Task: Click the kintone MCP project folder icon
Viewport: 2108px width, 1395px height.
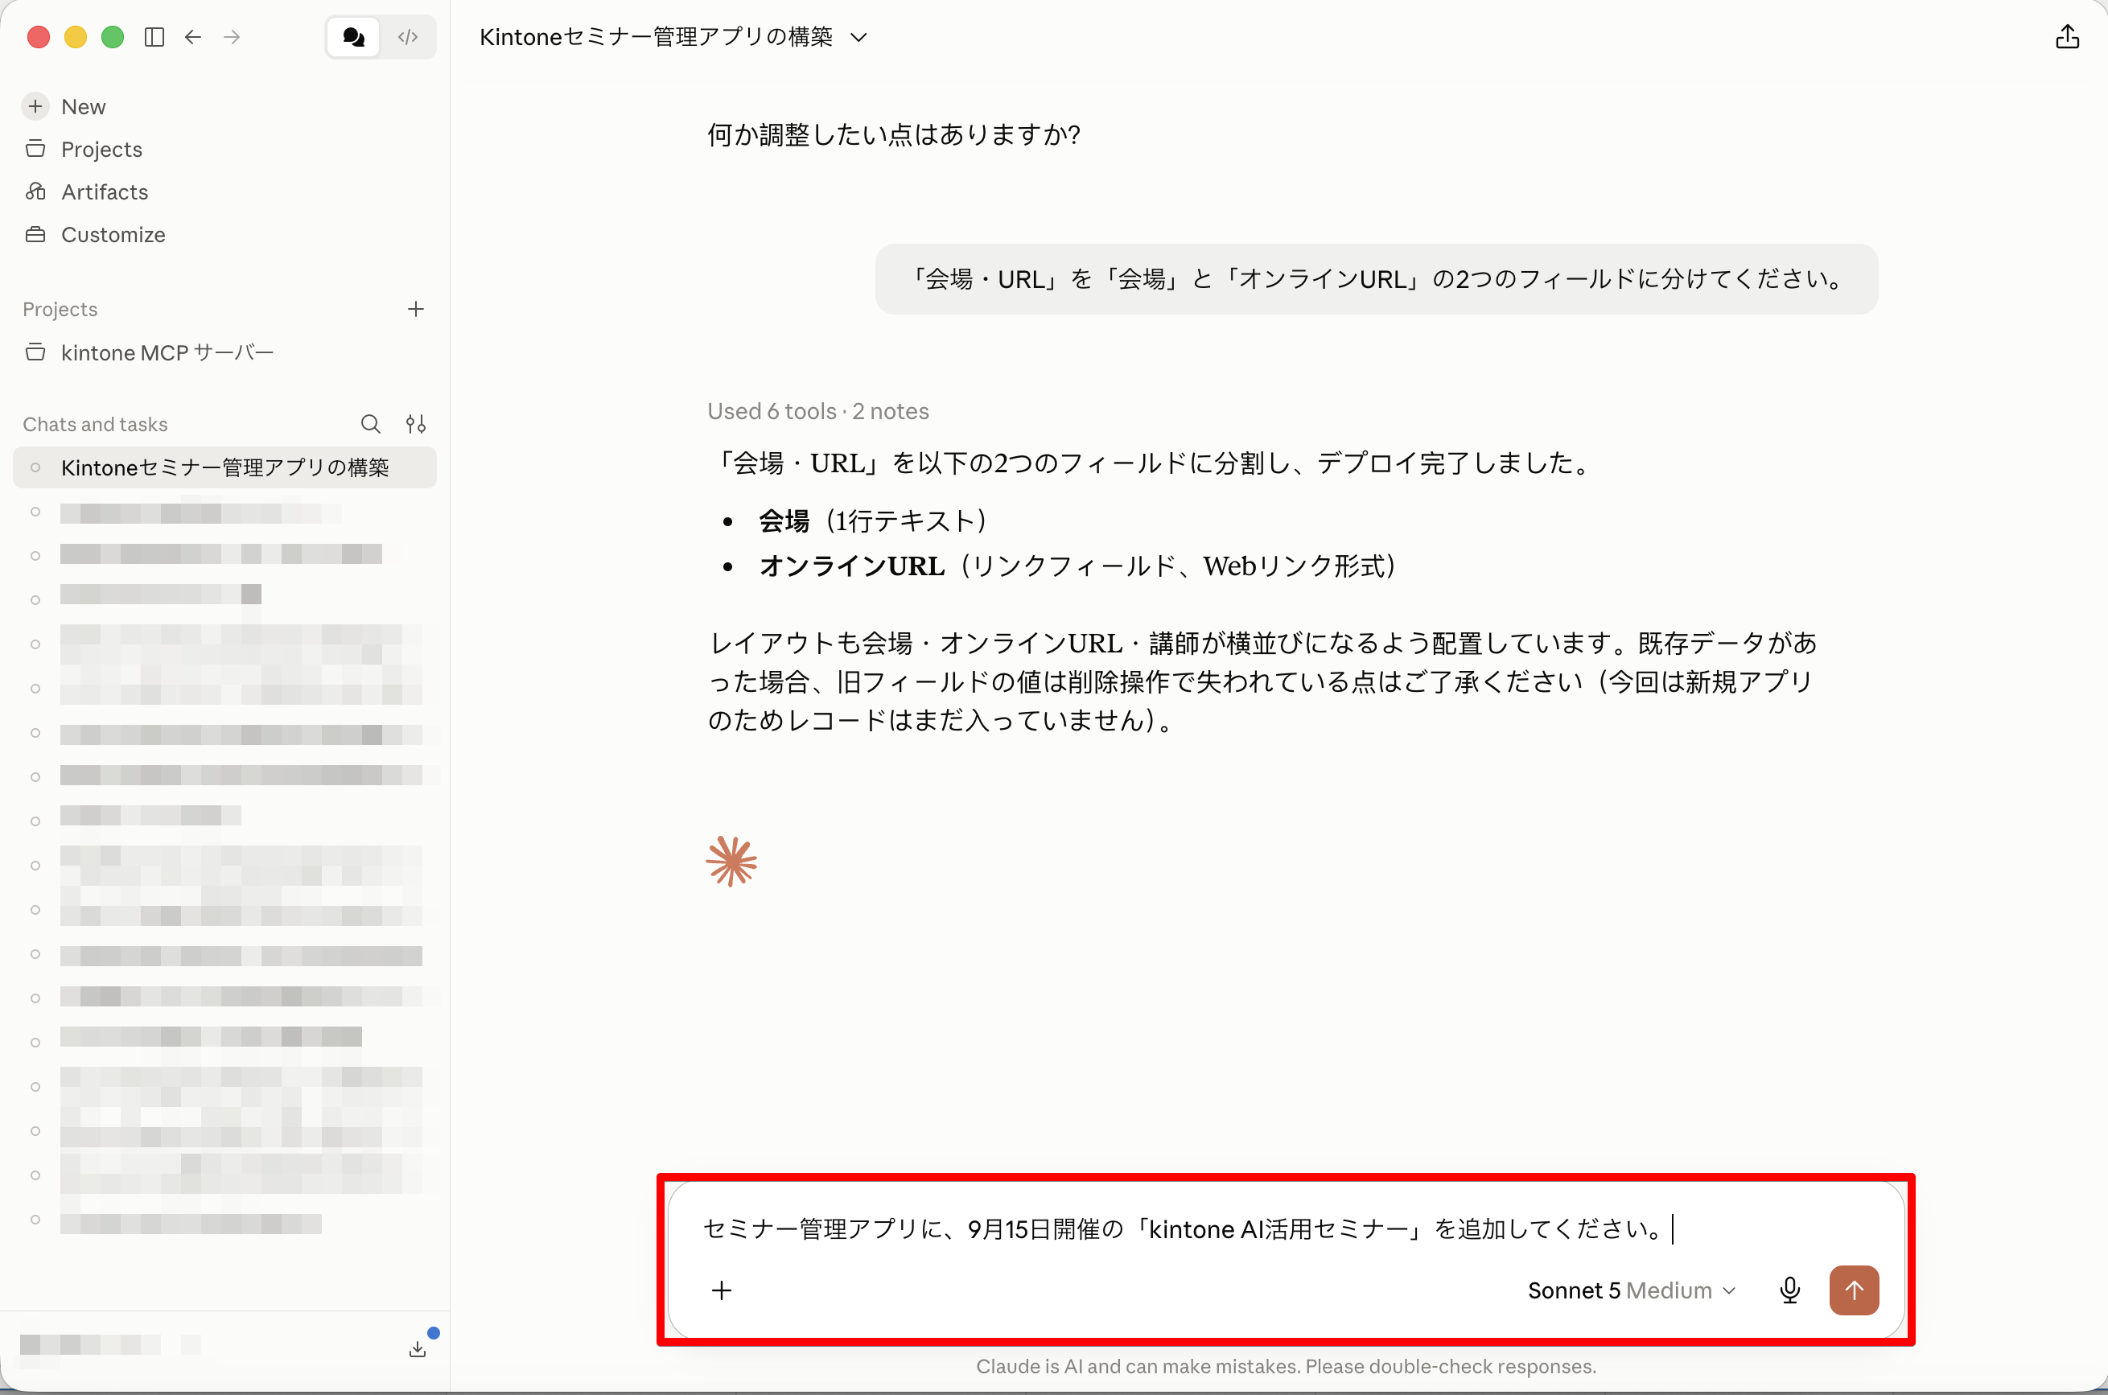Action: [x=35, y=352]
